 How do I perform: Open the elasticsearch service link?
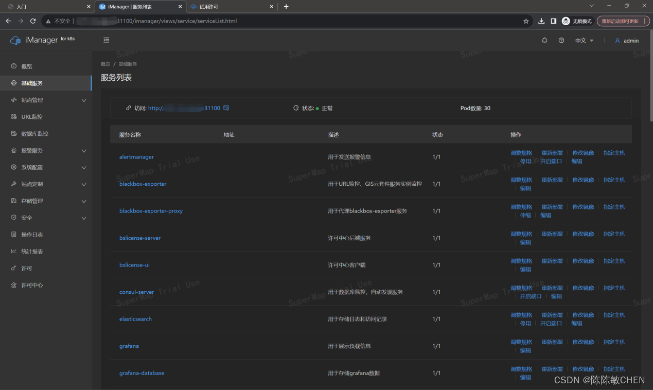coord(135,319)
